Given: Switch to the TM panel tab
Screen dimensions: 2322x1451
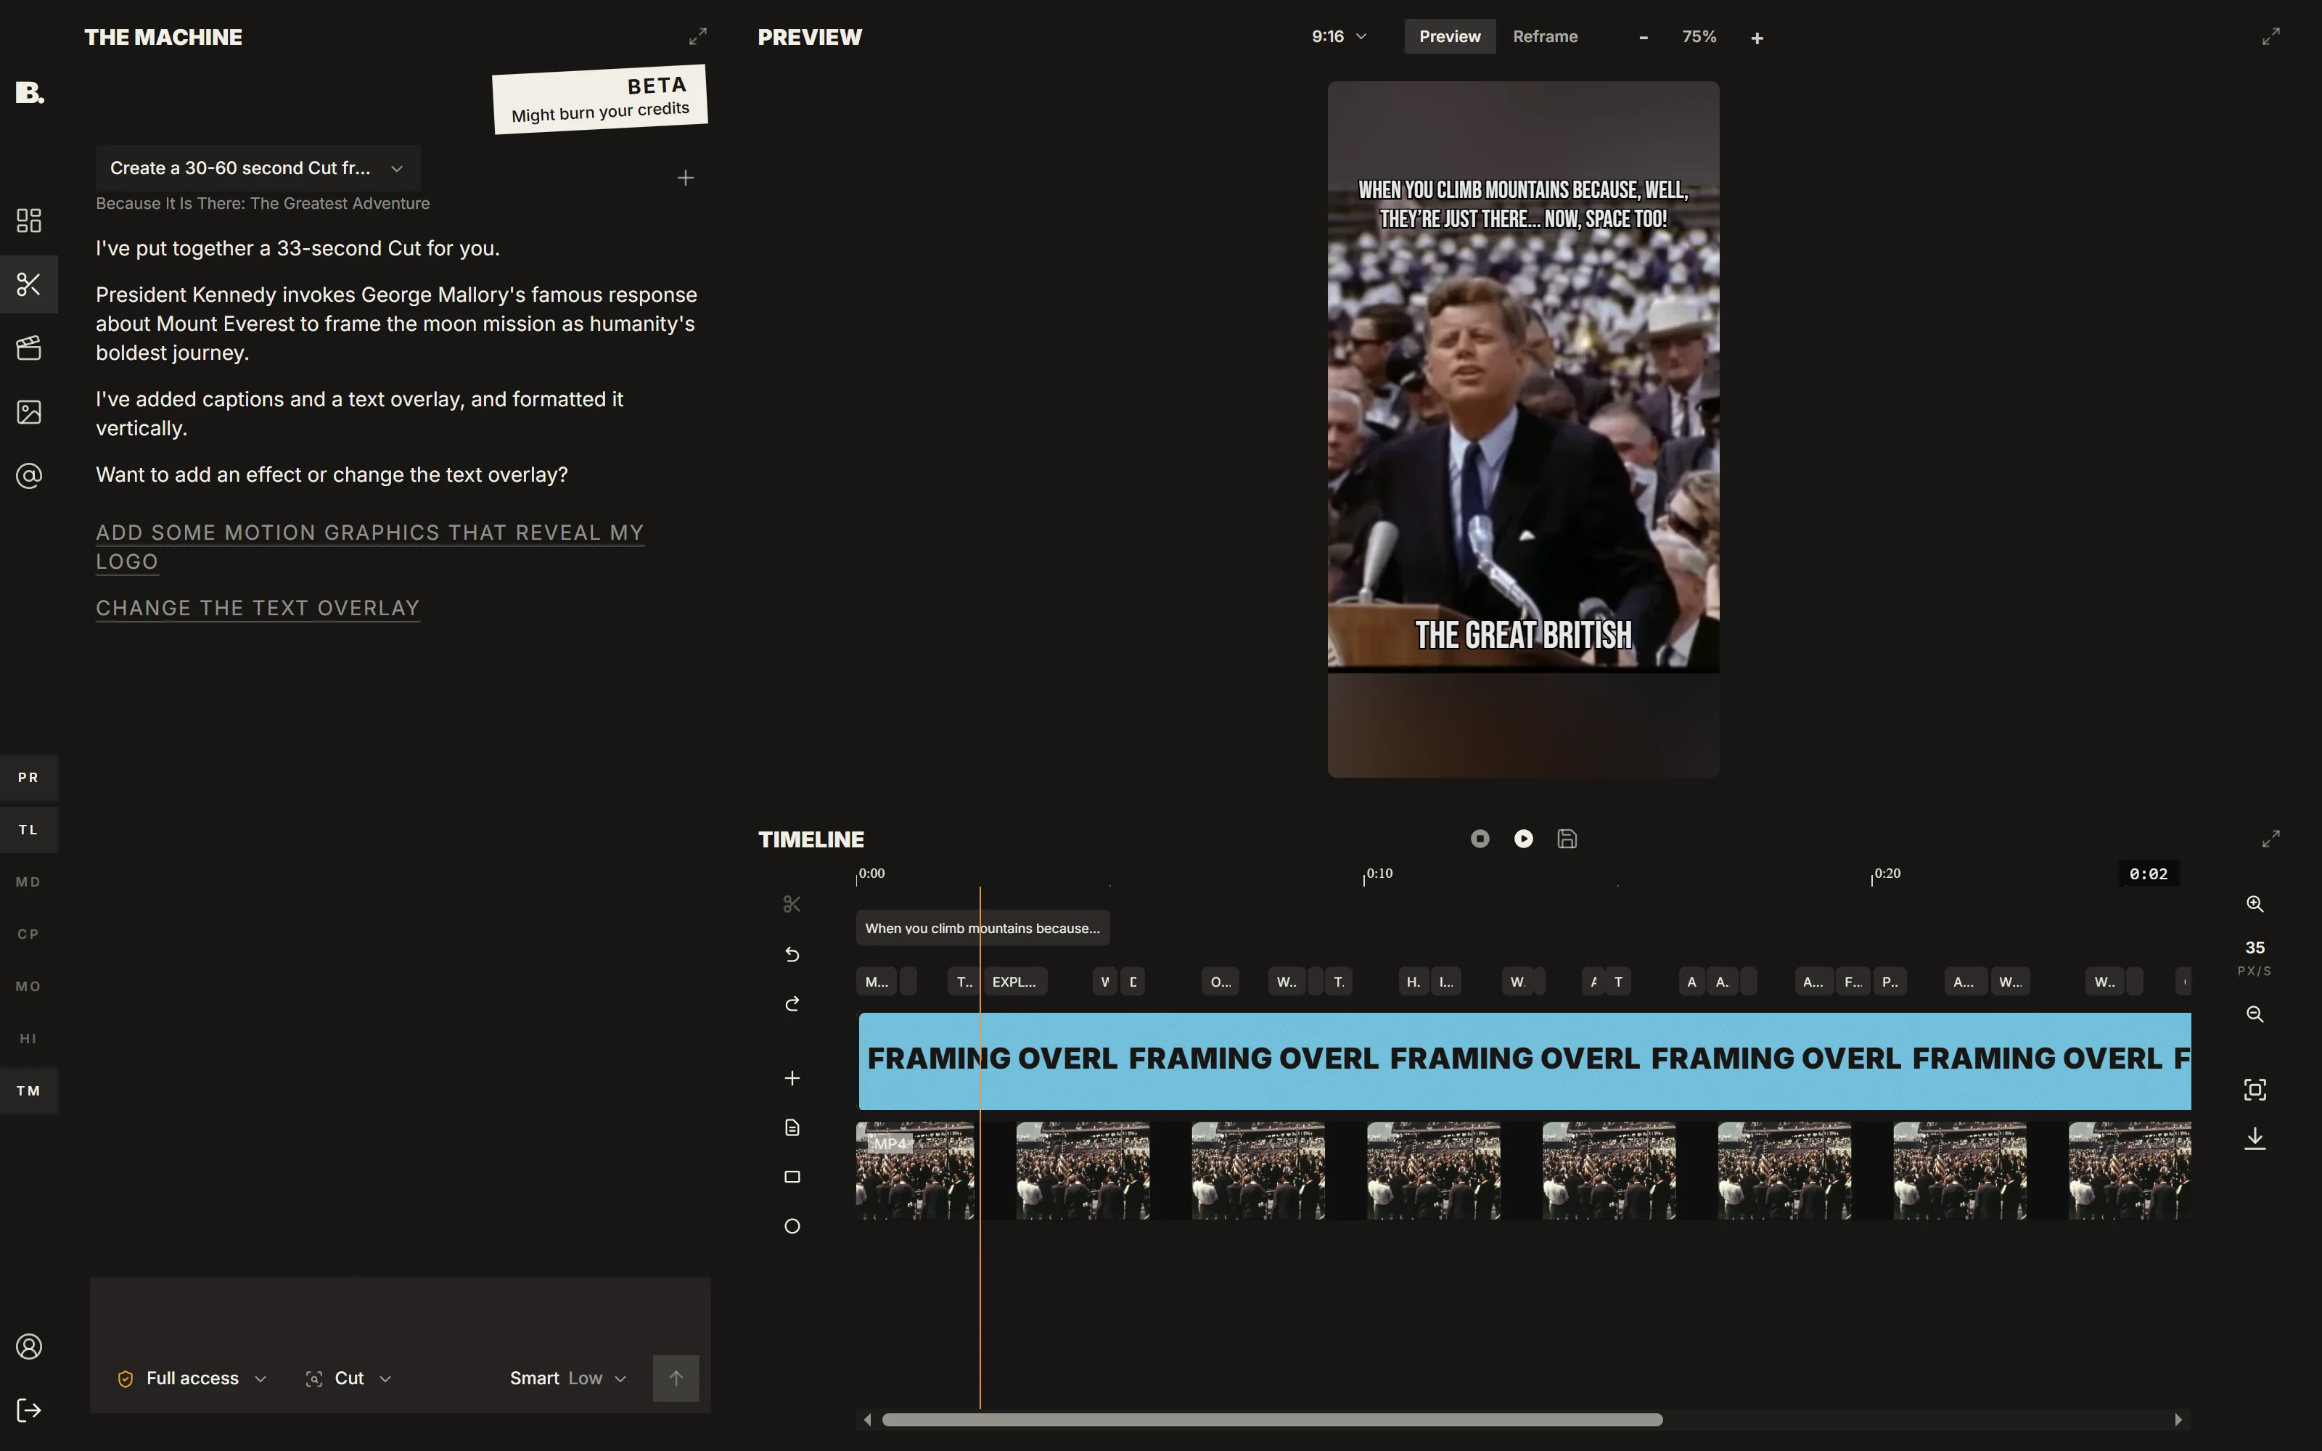Looking at the screenshot, I should (x=29, y=1090).
